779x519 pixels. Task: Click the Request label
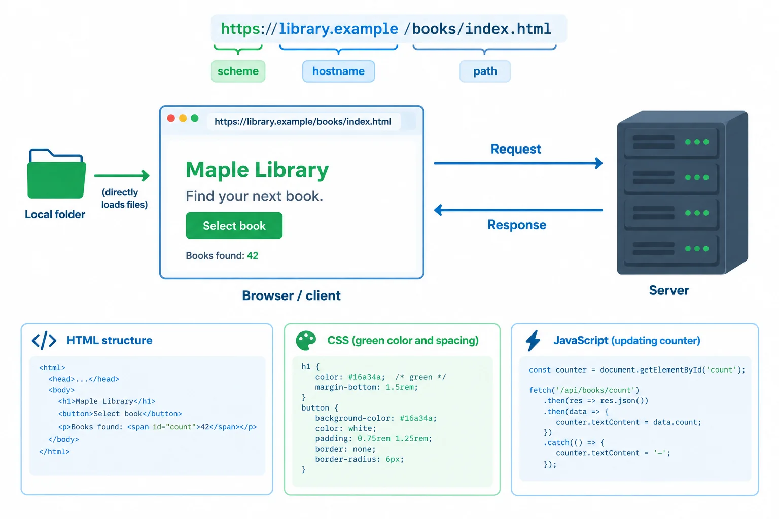point(516,149)
